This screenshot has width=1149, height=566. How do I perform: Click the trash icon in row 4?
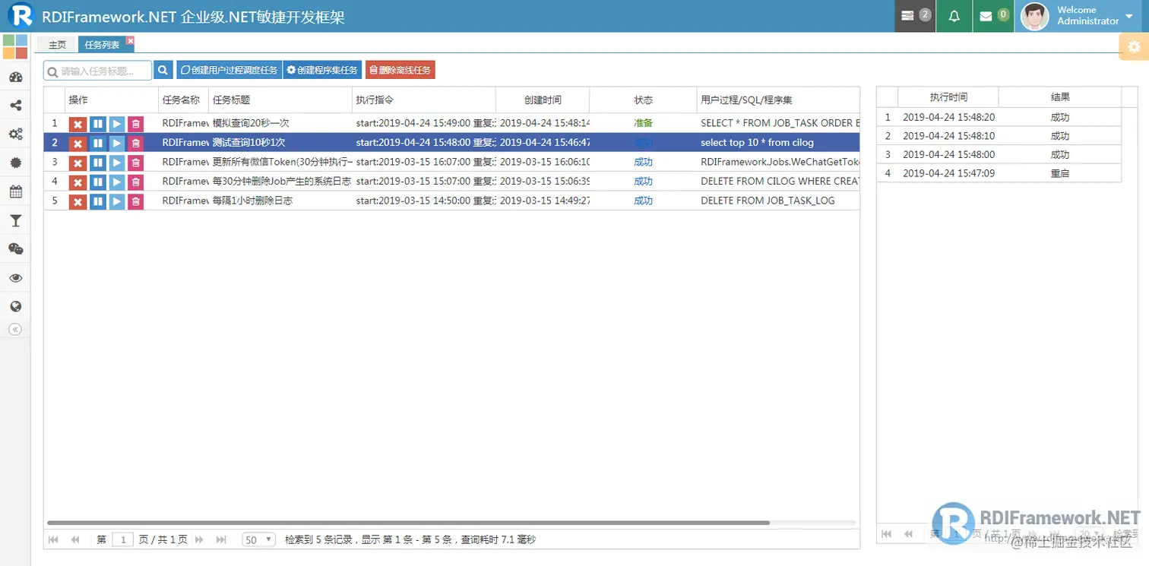pyautogui.click(x=135, y=182)
